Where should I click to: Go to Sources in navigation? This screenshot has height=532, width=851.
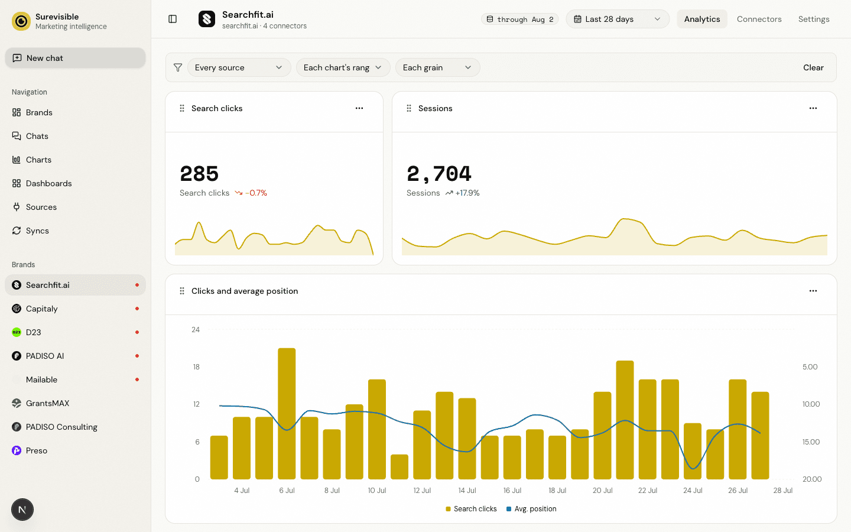[x=75, y=207]
